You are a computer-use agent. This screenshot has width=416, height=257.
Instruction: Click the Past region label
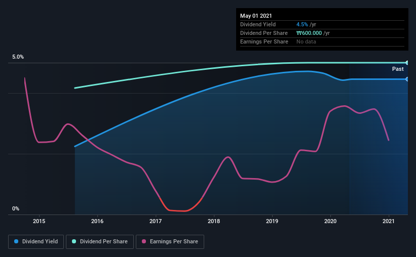click(x=398, y=69)
